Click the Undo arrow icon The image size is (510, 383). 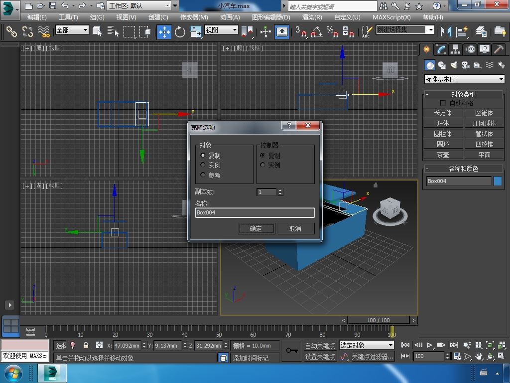pyautogui.click(x=65, y=6)
